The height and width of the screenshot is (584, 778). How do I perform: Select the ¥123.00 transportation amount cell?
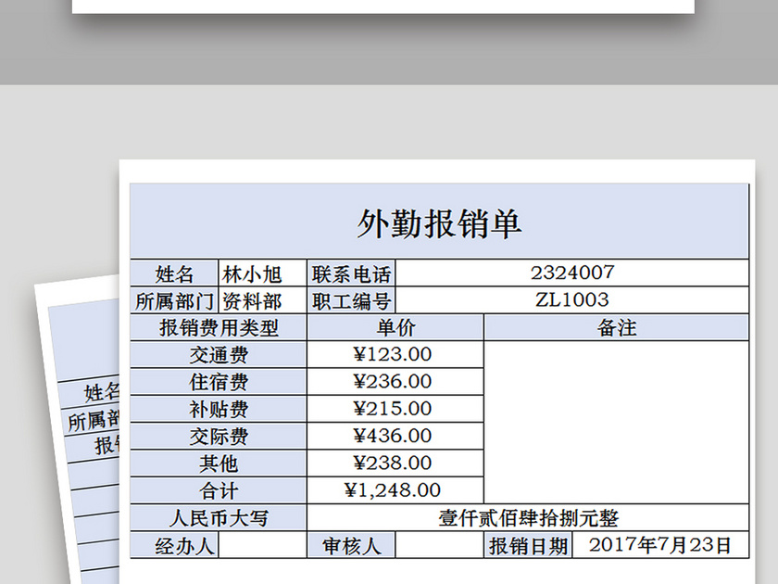pyautogui.click(x=394, y=354)
